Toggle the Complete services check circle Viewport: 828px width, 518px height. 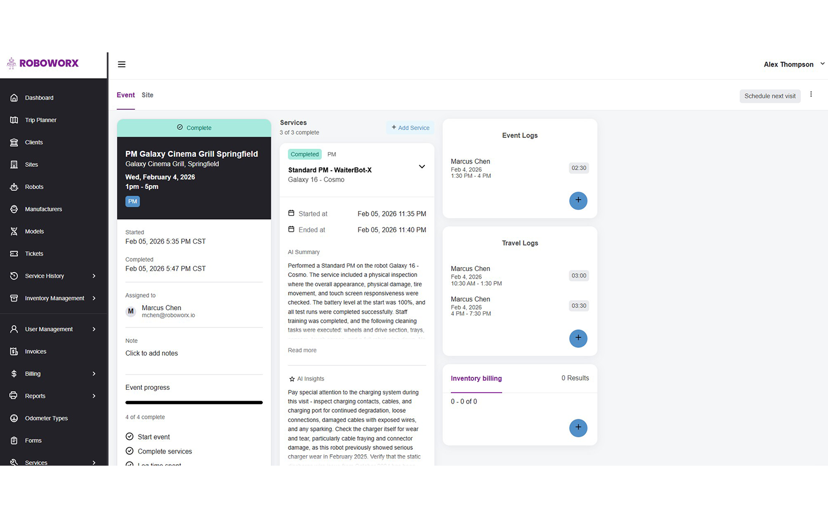[130, 451]
